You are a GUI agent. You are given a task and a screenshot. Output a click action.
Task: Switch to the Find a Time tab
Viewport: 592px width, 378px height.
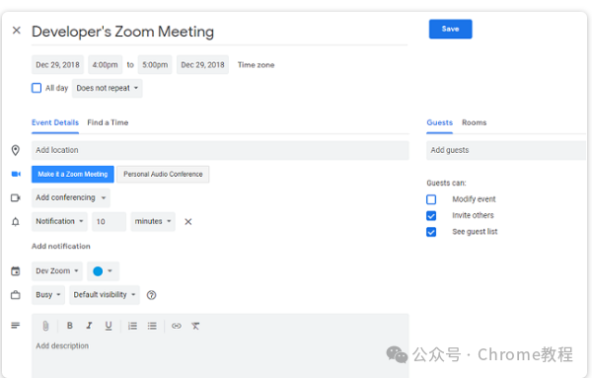pyautogui.click(x=108, y=122)
